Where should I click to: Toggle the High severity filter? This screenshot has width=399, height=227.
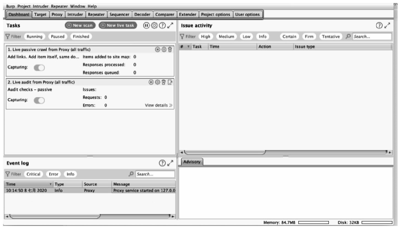click(x=206, y=37)
